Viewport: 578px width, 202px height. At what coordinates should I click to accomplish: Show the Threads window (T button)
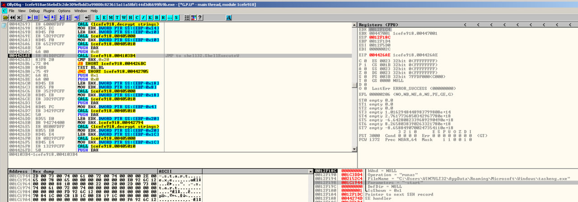point(118,18)
